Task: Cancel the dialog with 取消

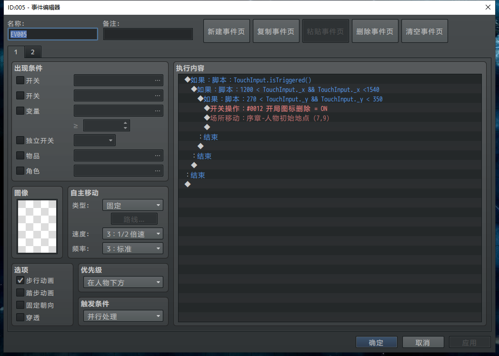Action: pos(423,342)
